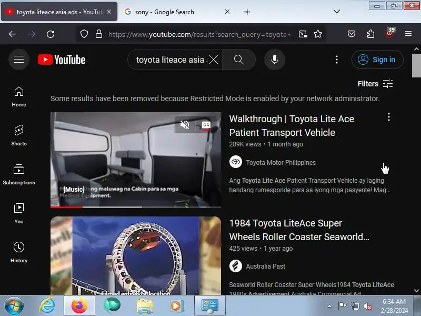Open the YouTube guide hamburger menu

19,60
